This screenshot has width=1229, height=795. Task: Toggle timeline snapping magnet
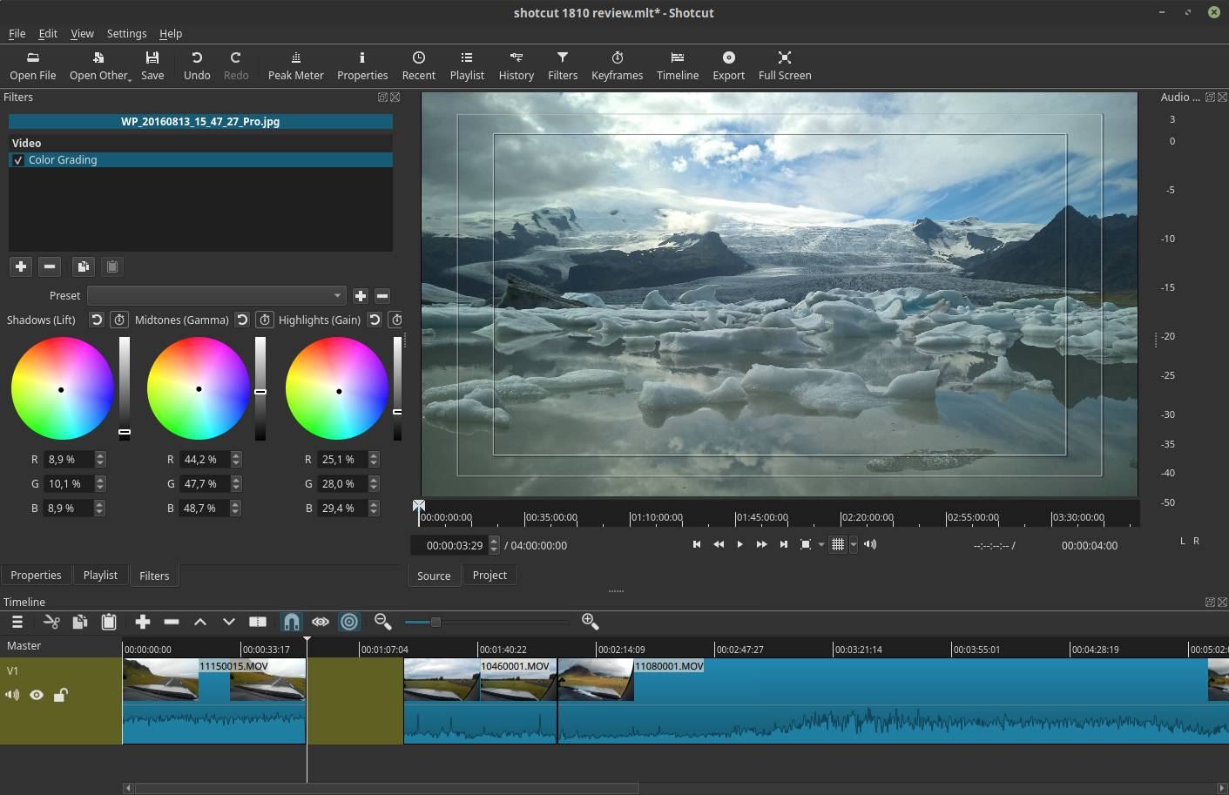point(292,622)
